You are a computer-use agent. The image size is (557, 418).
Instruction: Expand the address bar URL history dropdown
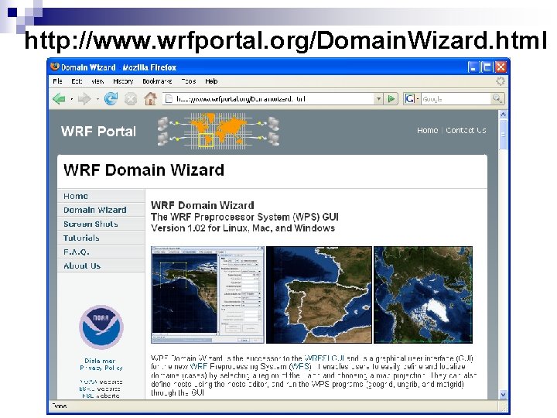378,98
